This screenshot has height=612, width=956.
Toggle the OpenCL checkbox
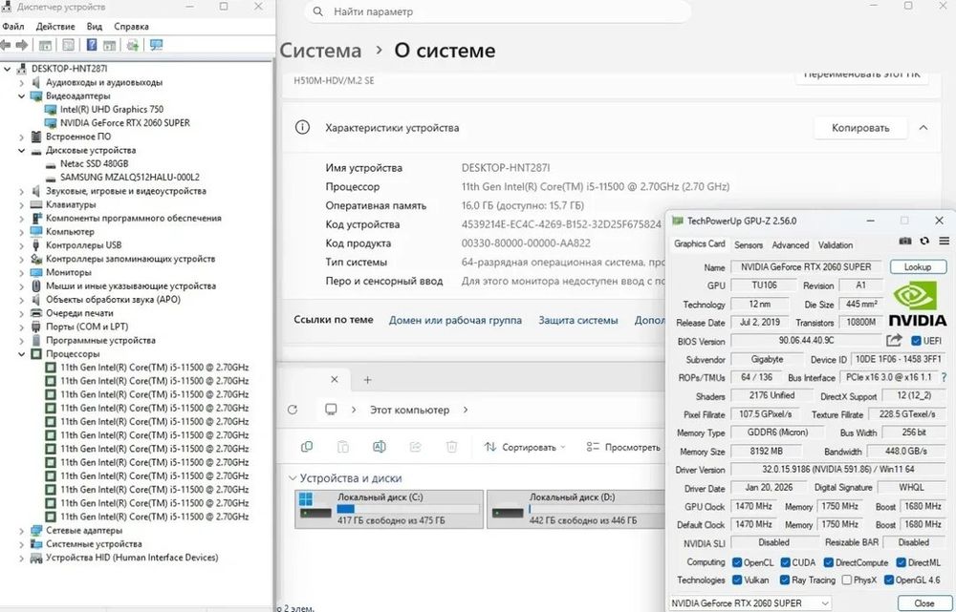(x=737, y=562)
